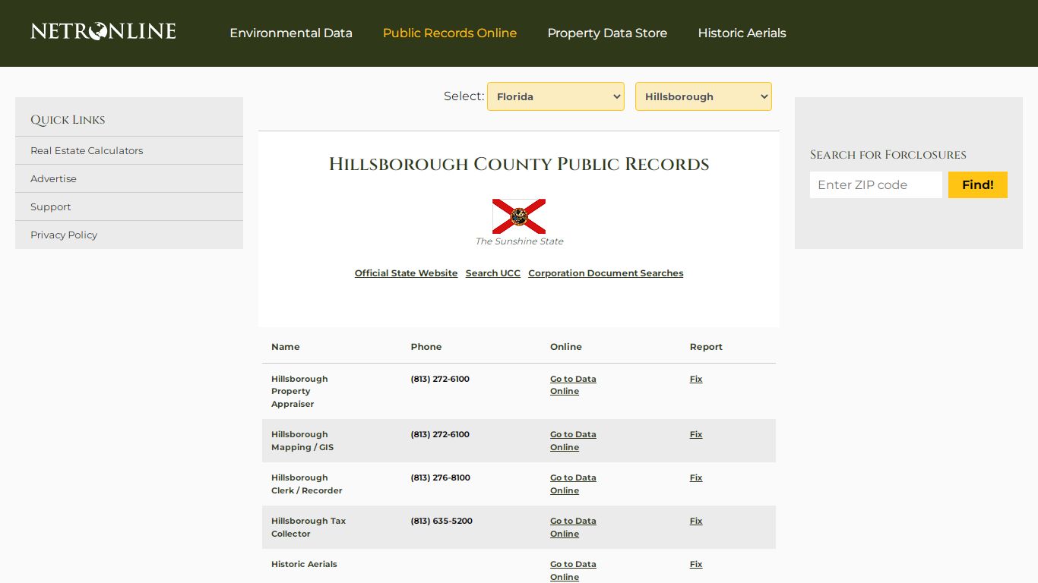Select Historic Aerials row name text
This screenshot has height=583, width=1038.
click(x=304, y=564)
